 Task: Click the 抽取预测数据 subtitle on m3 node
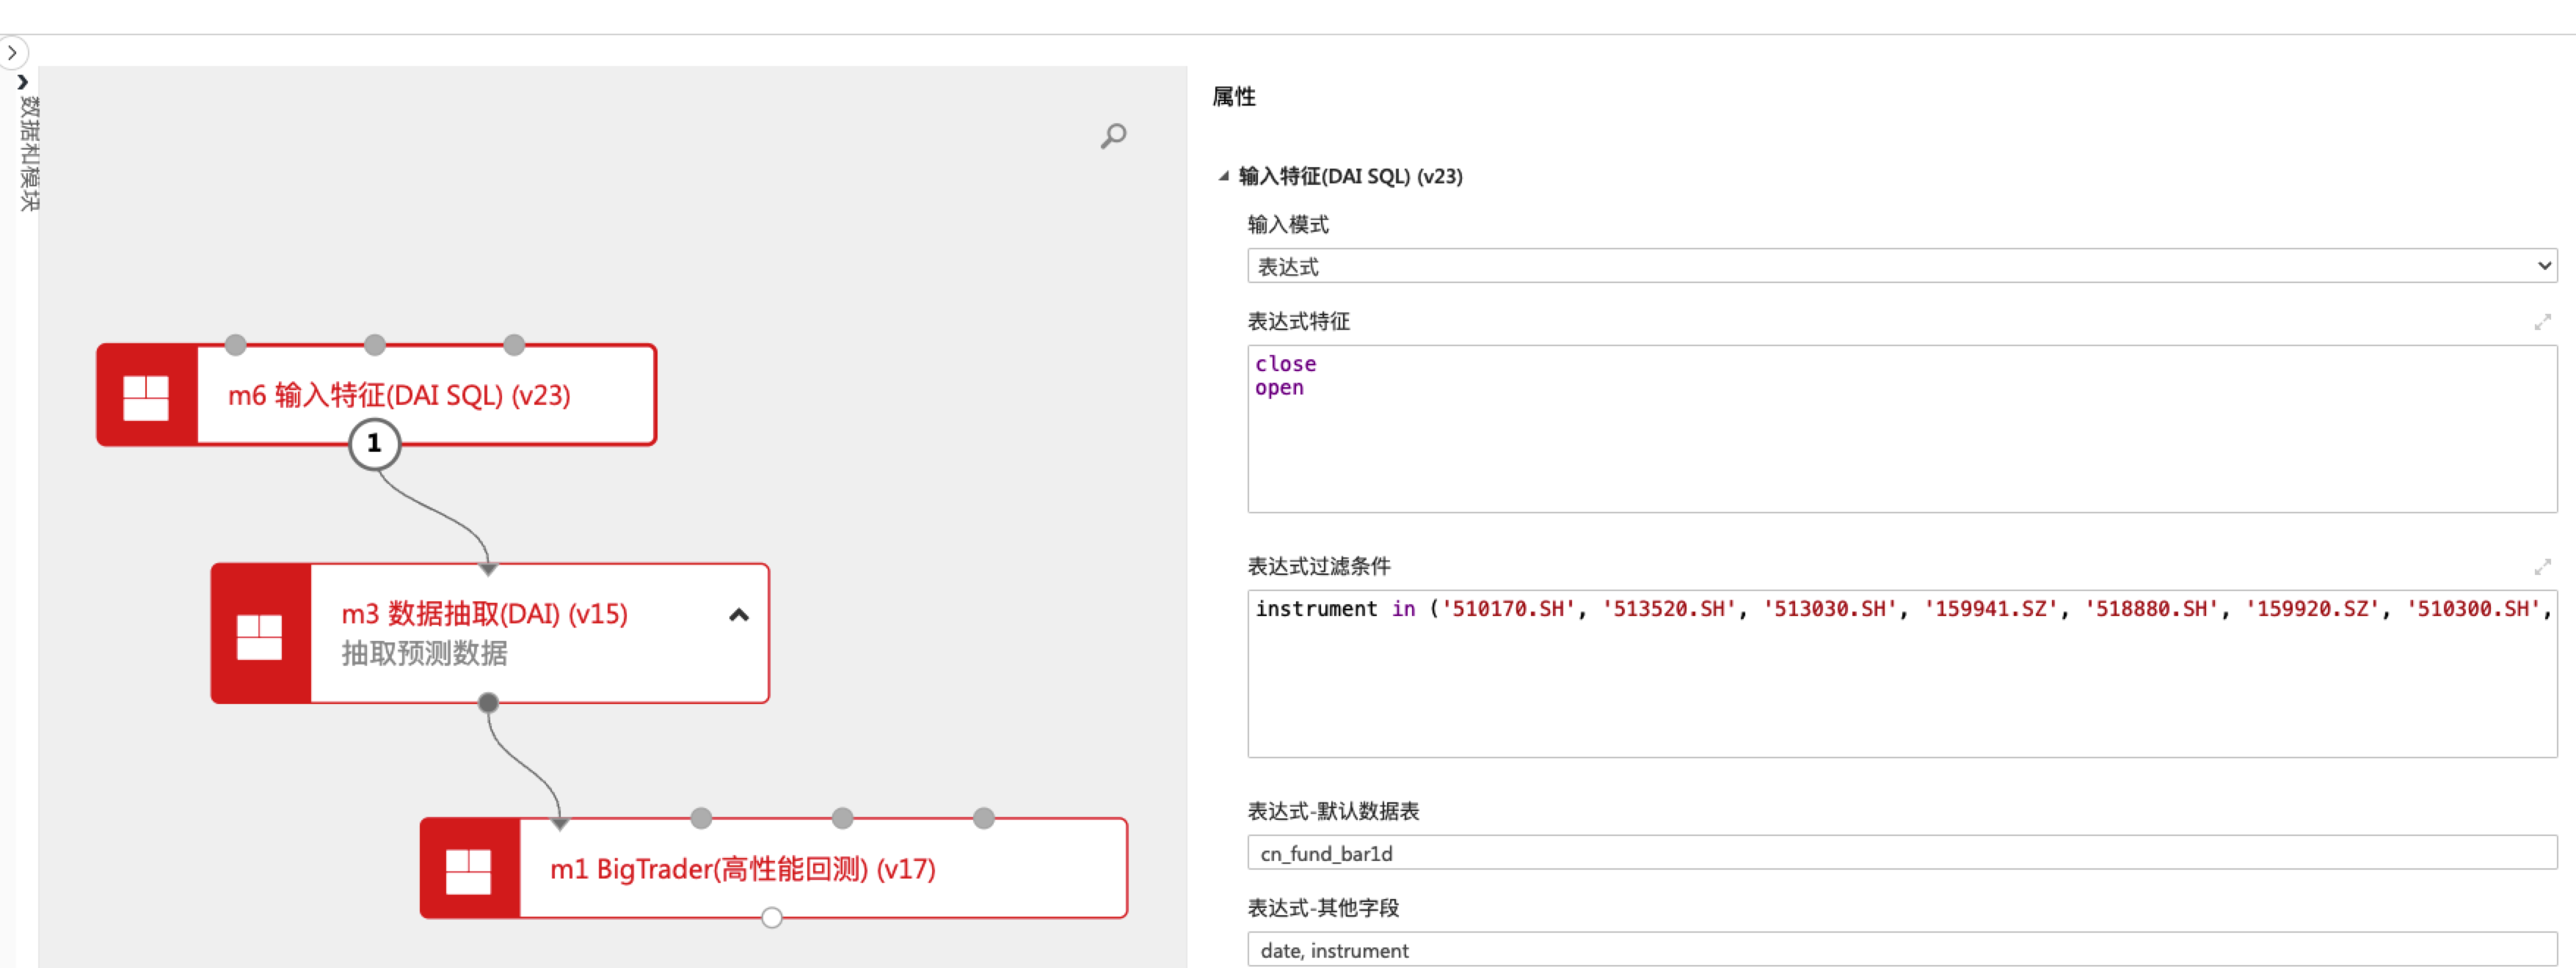click(x=424, y=653)
